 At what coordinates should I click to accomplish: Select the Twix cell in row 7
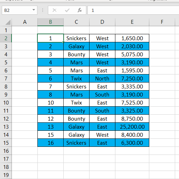pyautogui.click(x=76, y=78)
